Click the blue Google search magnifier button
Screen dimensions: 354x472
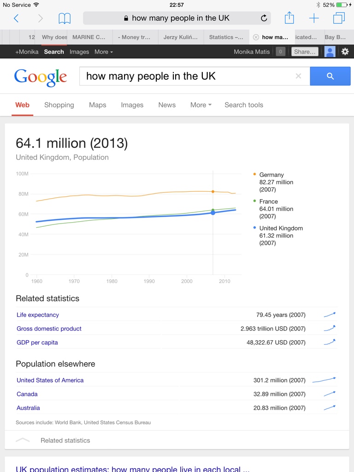(330, 76)
